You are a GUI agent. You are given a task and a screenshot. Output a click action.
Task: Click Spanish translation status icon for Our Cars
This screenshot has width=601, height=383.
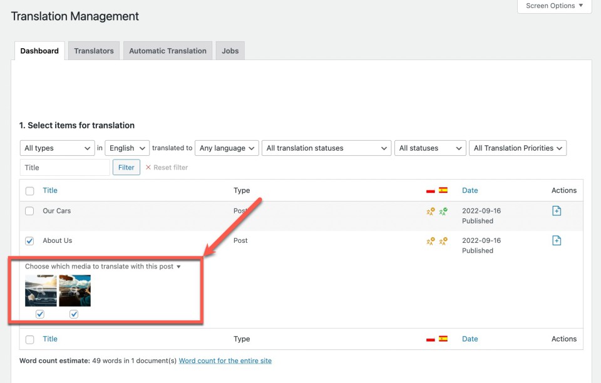[443, 212]
